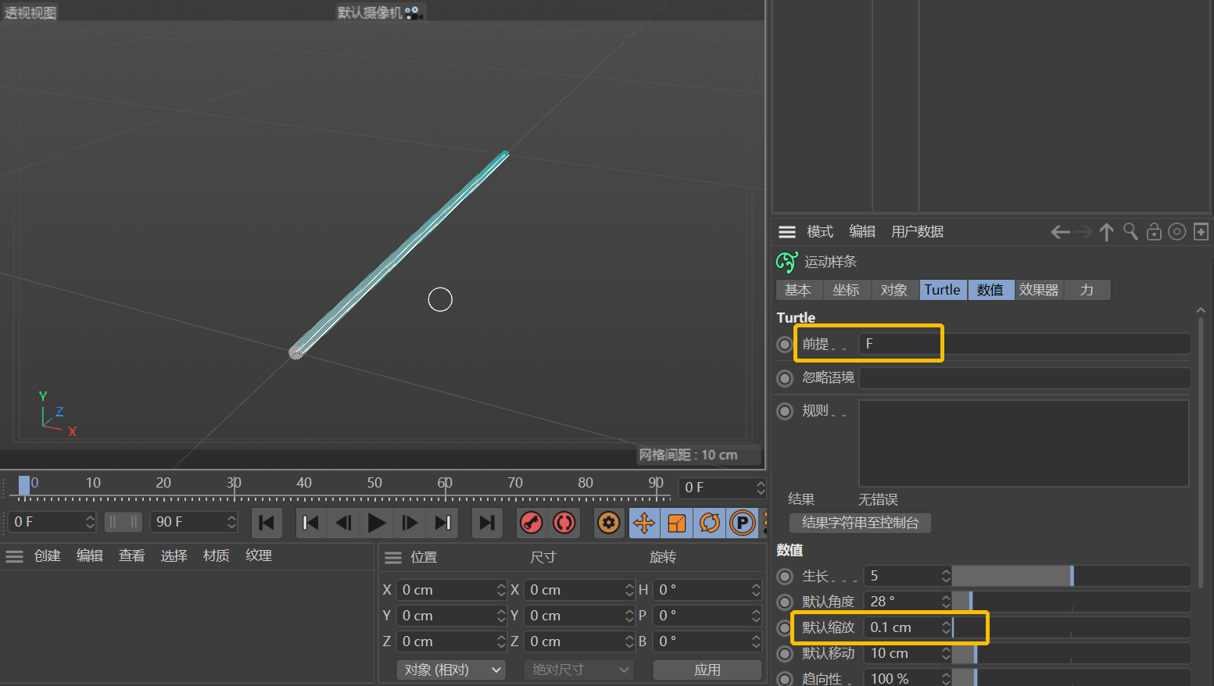The image size is (1214, 686).
Task: Open the 绝对尺寸 size mode dropdown
Action: tap(578, 670)
